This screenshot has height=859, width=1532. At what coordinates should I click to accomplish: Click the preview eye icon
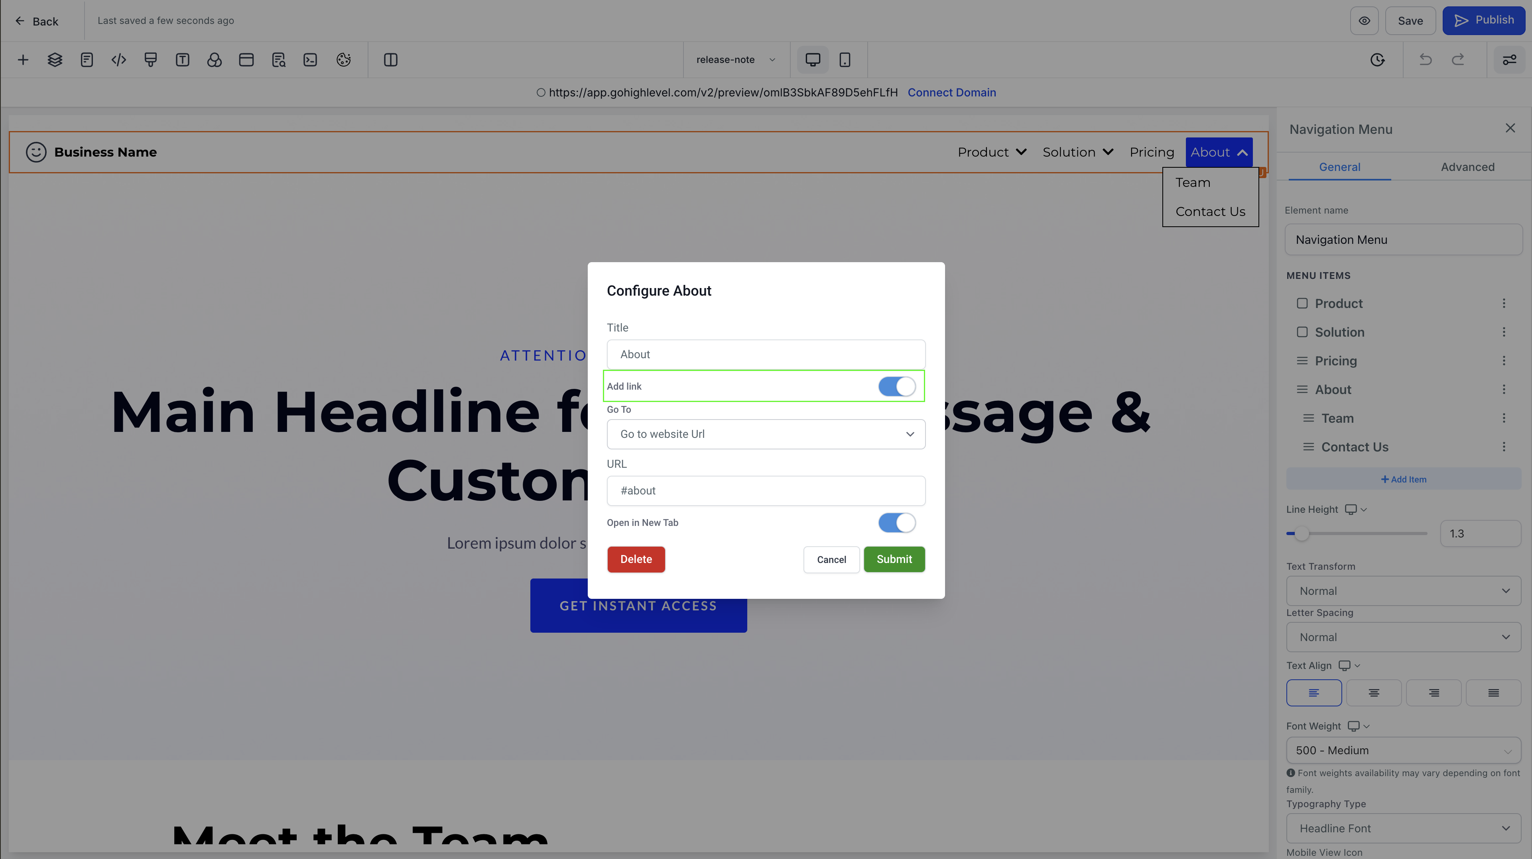(x=1364, y=21)
